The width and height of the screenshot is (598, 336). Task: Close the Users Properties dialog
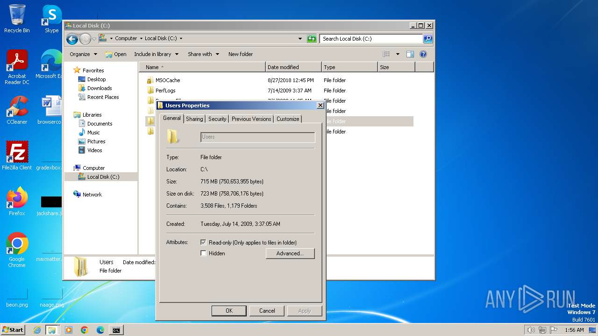click(320, 105)
